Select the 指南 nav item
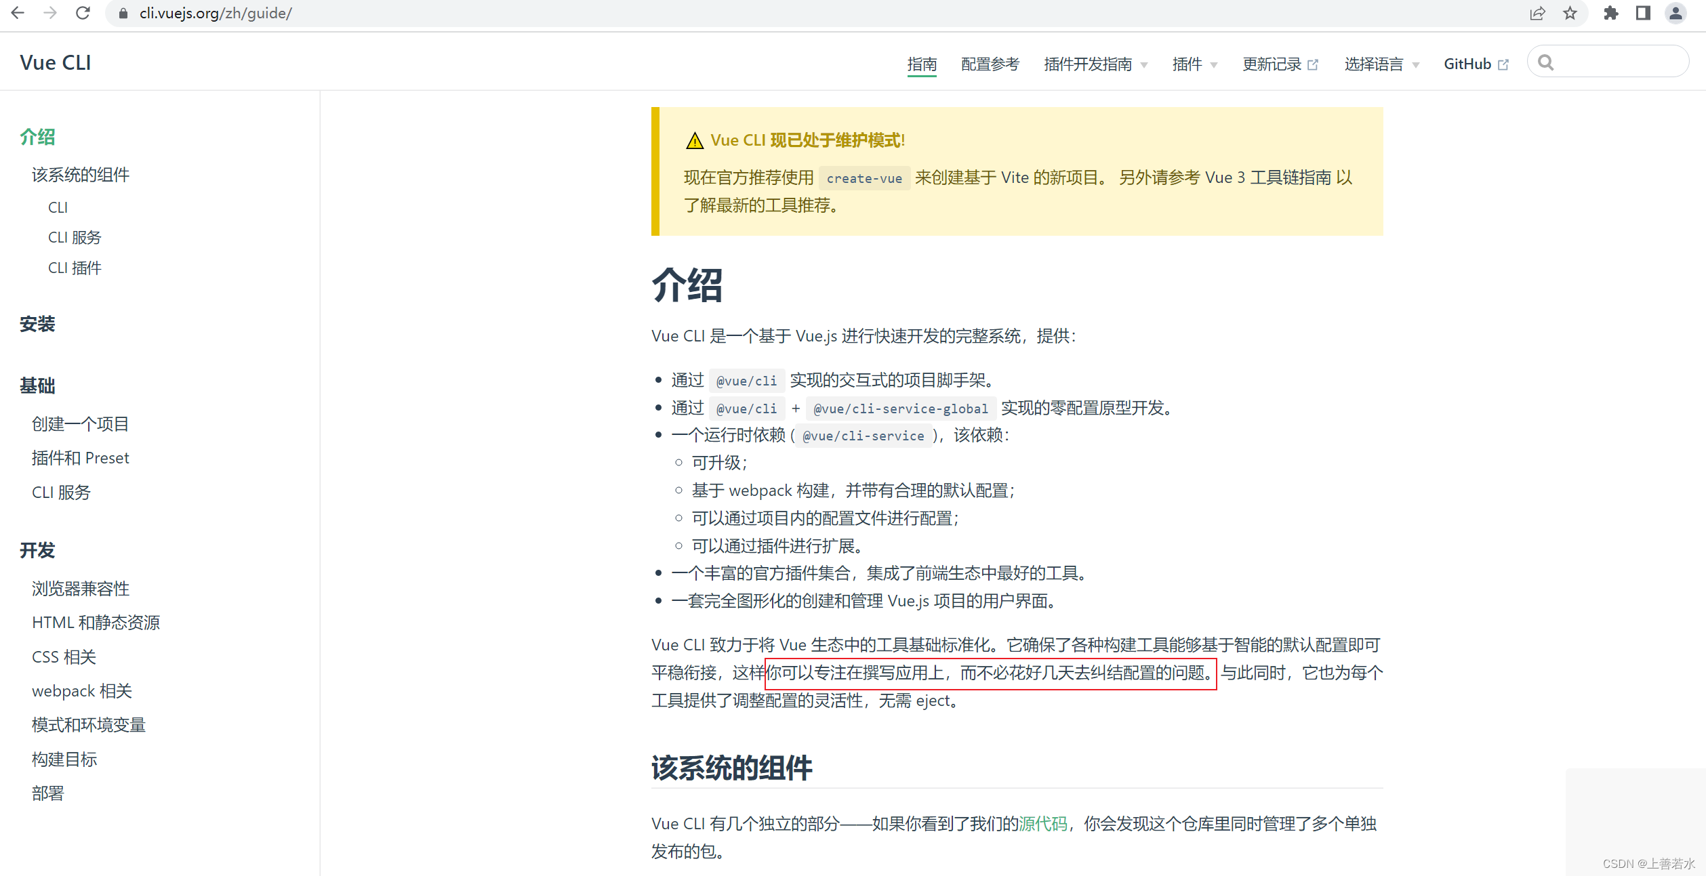Image resolution: width=1706 pixels, height=876 pixels. (x=922, y=64)
